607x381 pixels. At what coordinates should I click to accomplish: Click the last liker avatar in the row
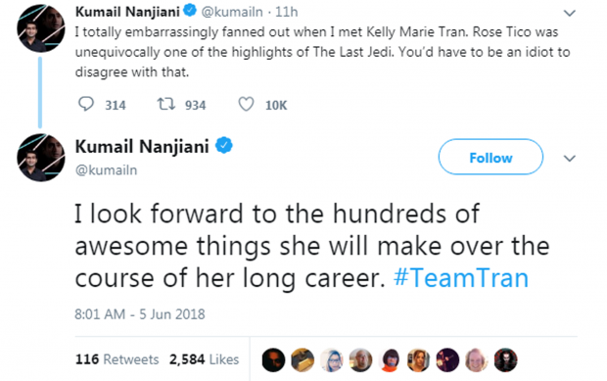pyautogui.click(x=505, y=360)
